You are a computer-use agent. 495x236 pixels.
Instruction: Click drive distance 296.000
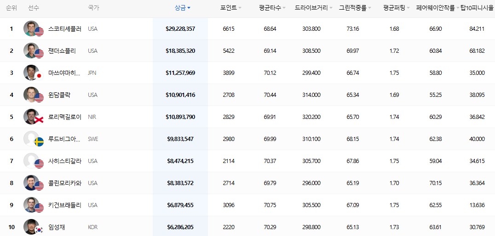point(311,183)
